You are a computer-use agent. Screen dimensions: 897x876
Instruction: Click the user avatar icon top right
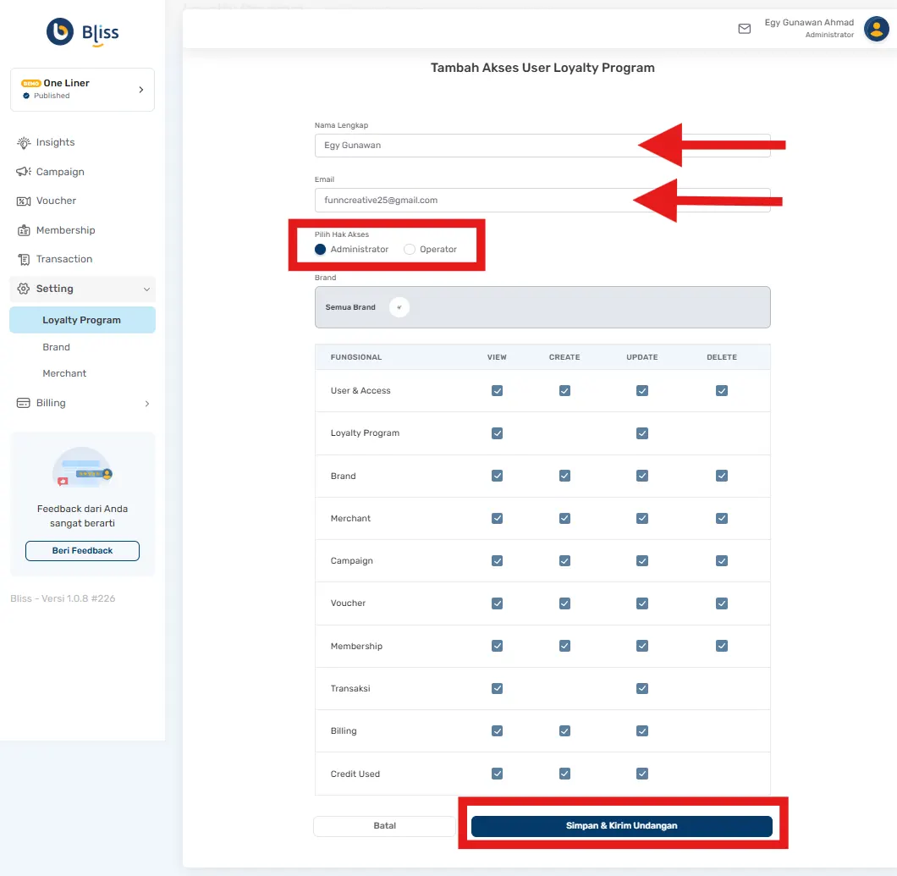point(876,28)
